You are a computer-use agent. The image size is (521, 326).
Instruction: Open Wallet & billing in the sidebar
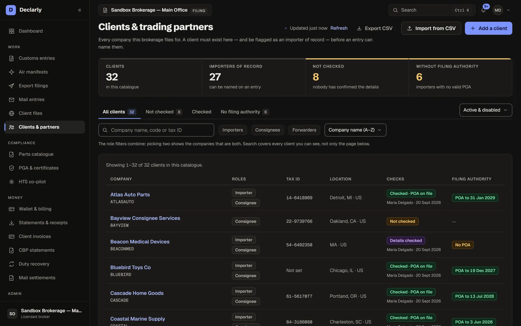point(45,209)
